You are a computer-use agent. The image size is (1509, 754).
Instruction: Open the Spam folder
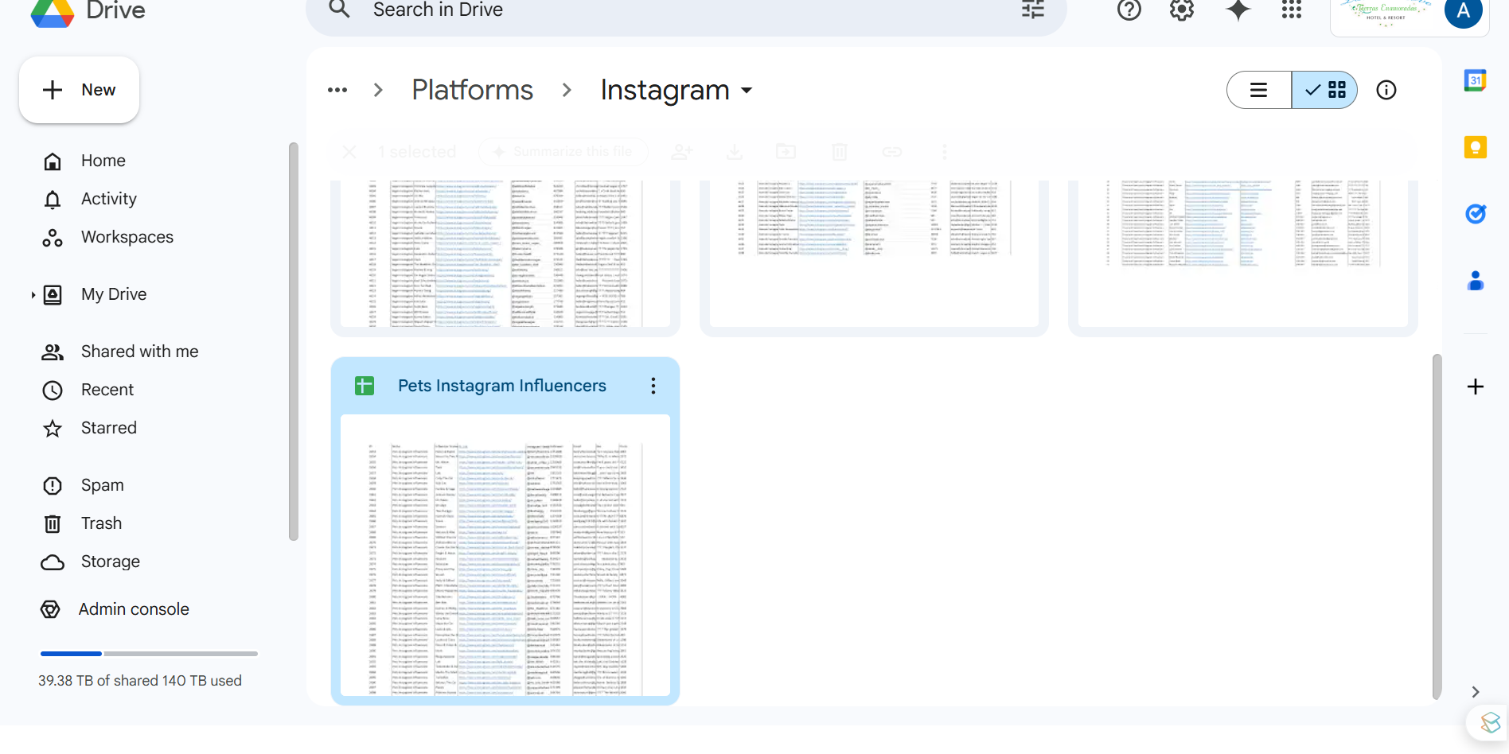click(x=103, y=485)
